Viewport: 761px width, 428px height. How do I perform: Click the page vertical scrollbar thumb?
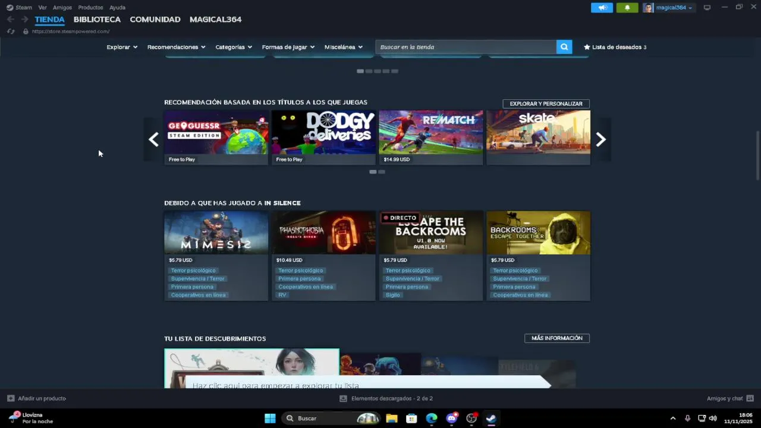757,155
